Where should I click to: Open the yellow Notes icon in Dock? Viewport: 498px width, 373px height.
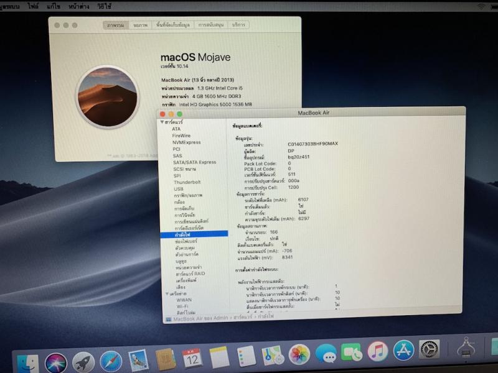(219, 357)
